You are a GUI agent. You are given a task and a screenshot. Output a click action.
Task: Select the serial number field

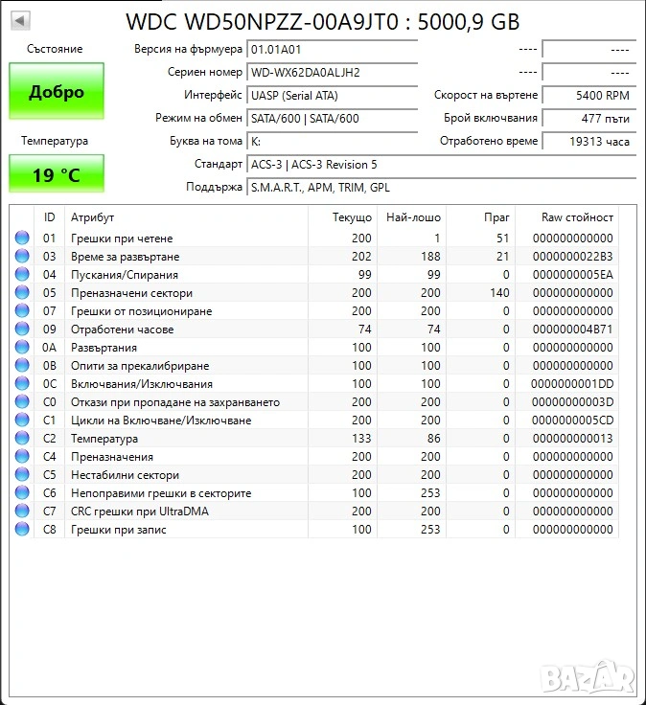coord(332,72)
